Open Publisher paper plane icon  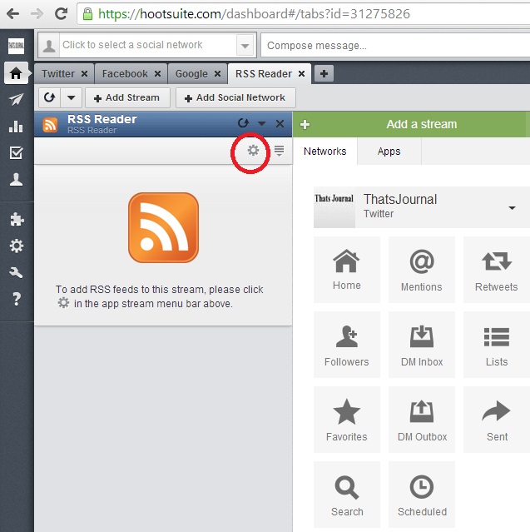16,99
